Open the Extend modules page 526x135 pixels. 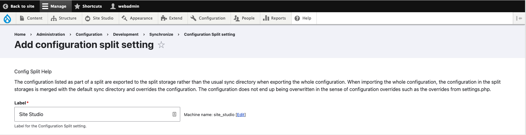pos(172,18)
